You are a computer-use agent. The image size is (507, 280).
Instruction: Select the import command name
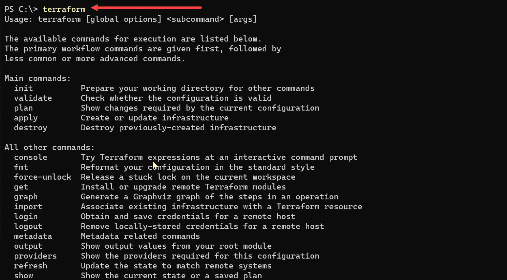(x=28, y=207)
